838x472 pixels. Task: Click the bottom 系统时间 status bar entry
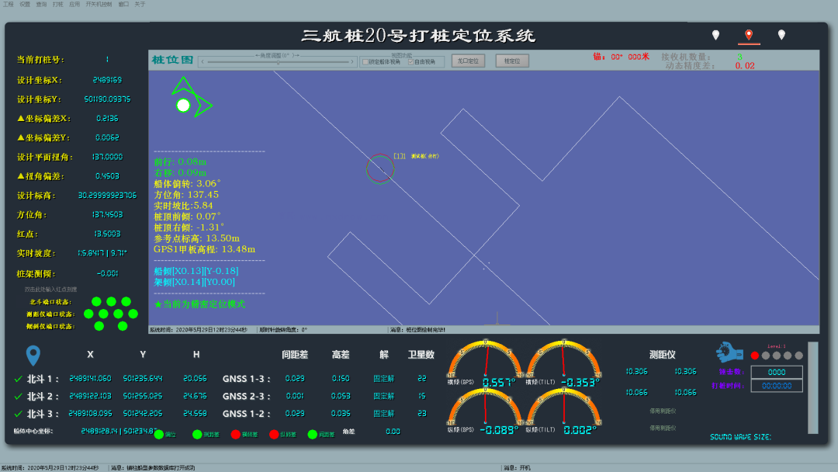pos(50,467)
